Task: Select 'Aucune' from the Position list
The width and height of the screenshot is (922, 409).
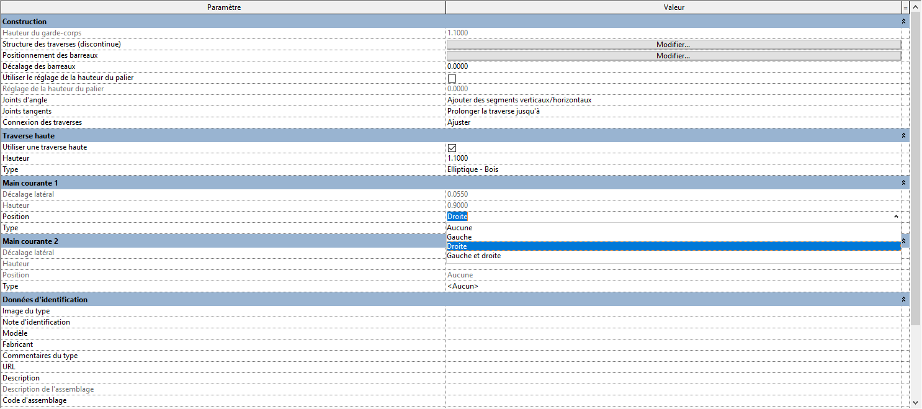Action: pyautogui.click(x=460, y=228)
